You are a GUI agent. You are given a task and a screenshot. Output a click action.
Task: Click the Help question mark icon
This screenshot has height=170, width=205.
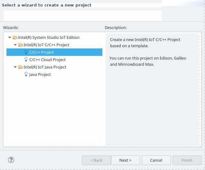[11, 160]
